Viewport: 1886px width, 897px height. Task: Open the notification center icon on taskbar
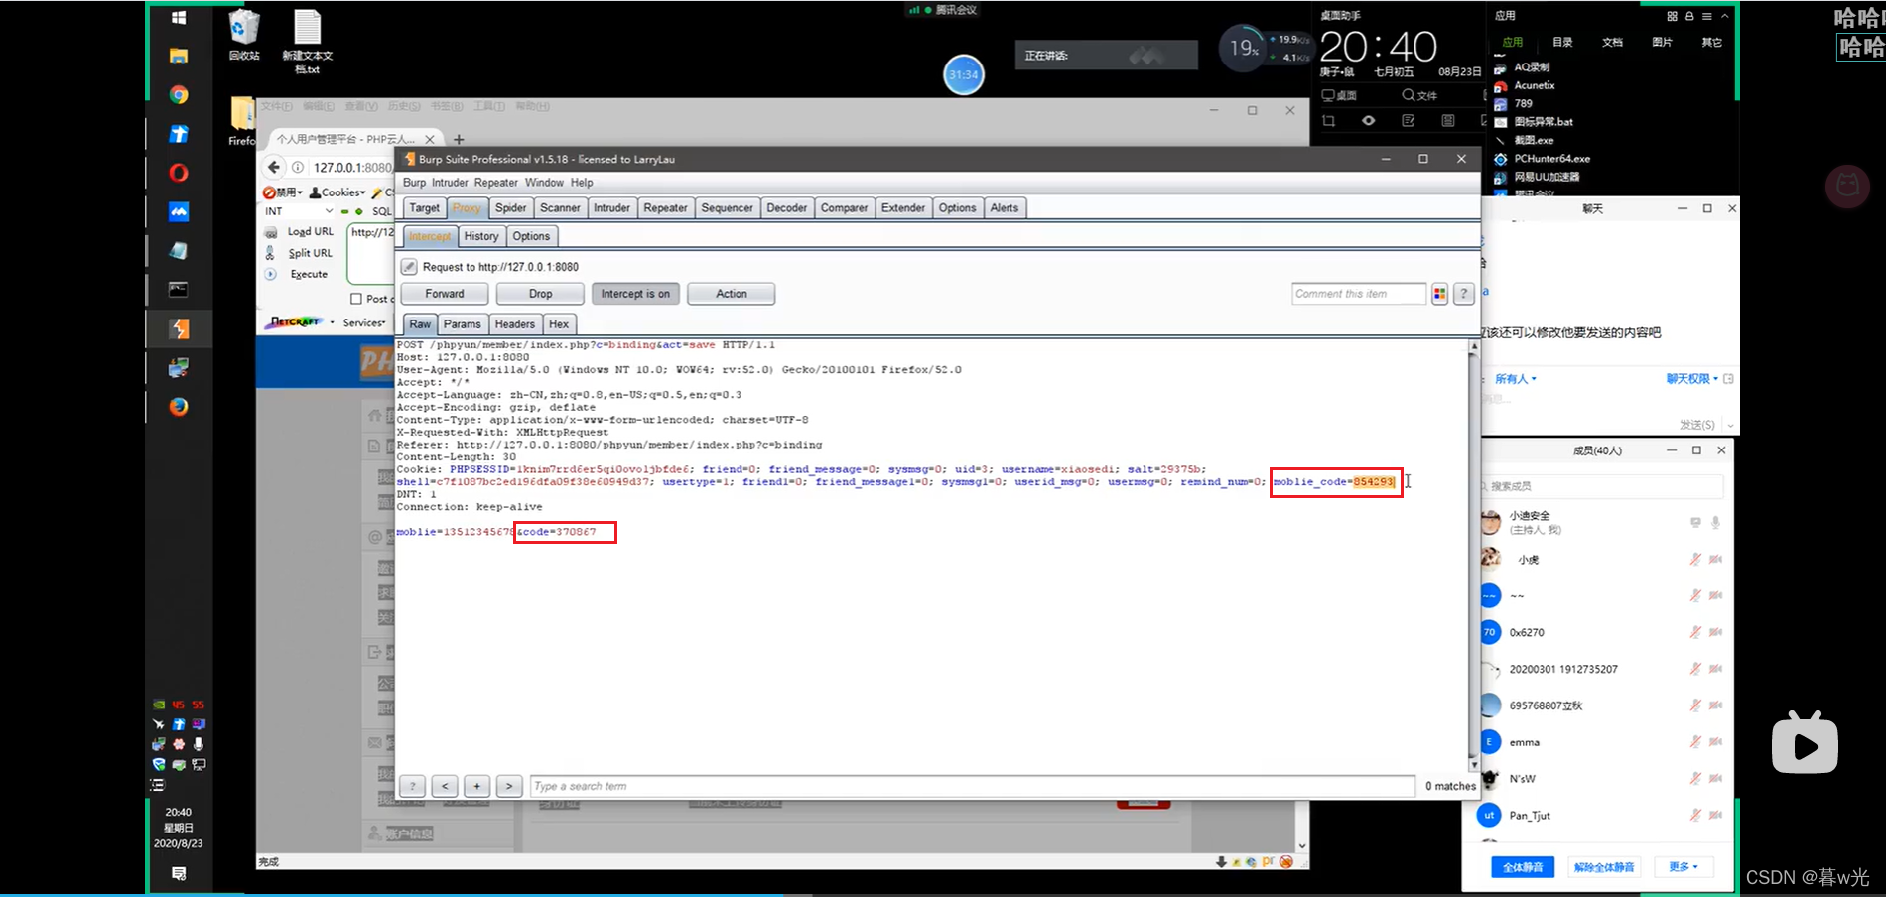[x=179, y=874]
